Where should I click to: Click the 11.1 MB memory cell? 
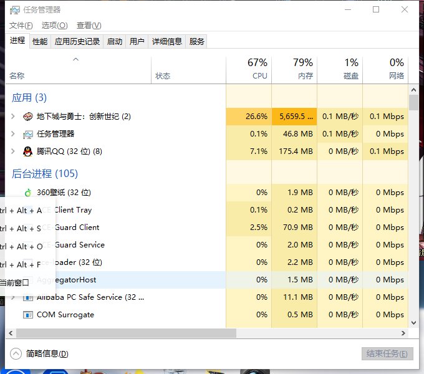click(x=294, y=297)
